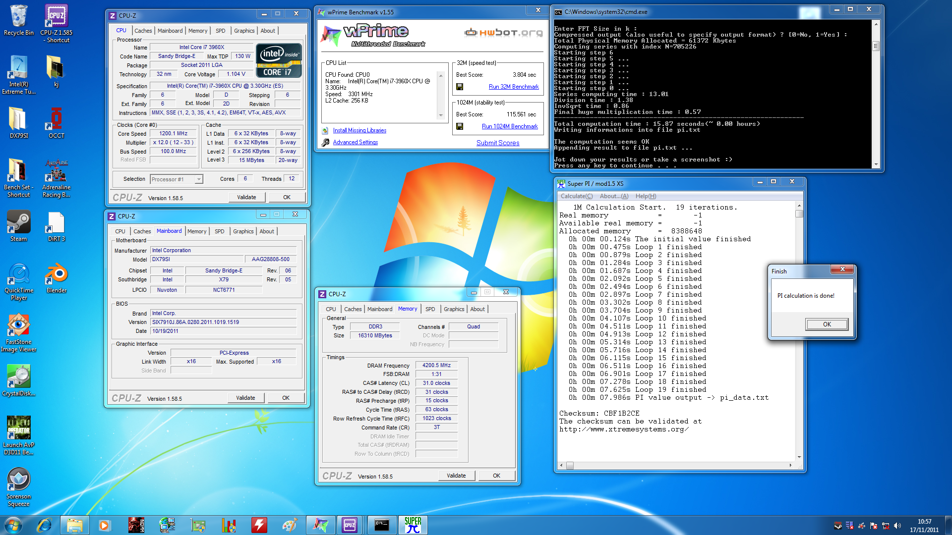Open FastStone Image Viewer desktop icon
Image resolution: width=952 pixels, height=535 pixels.
click(18, 333)
